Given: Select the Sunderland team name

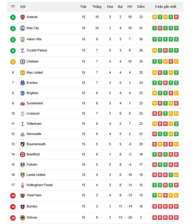Looking at the screenshot, I should [35, 103].
